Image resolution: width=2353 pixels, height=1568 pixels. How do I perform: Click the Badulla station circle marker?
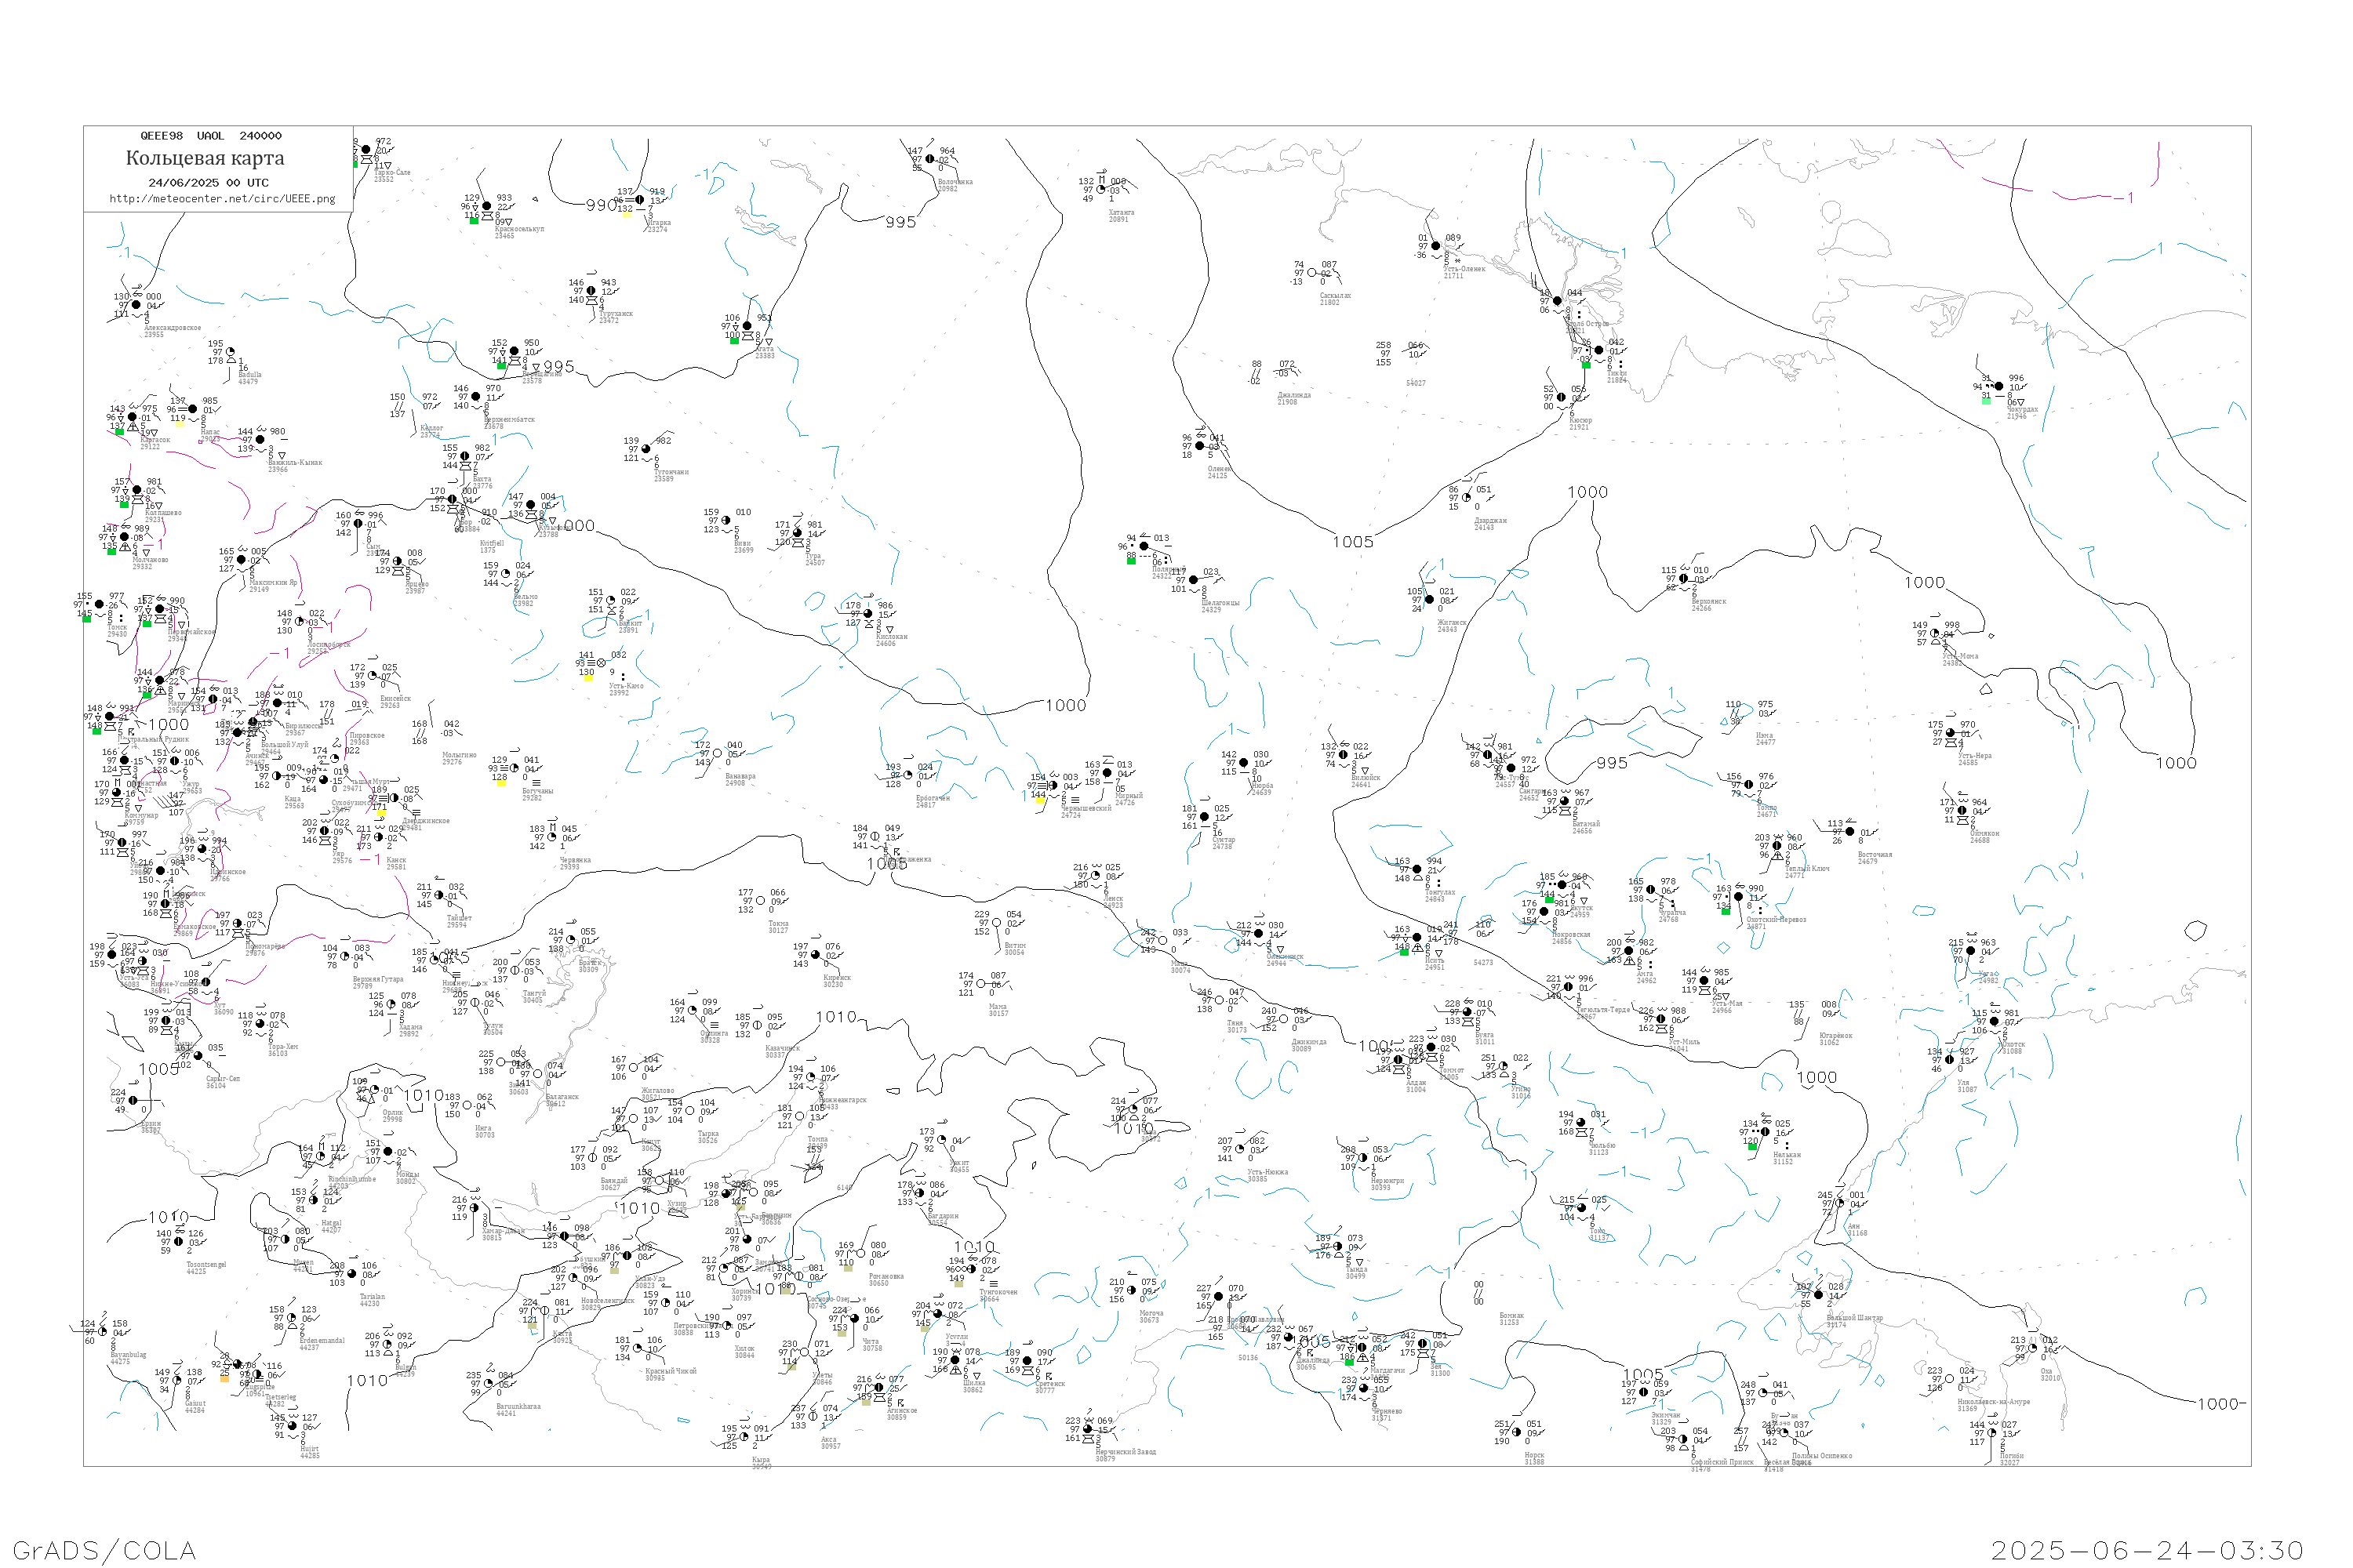[230, 352]
